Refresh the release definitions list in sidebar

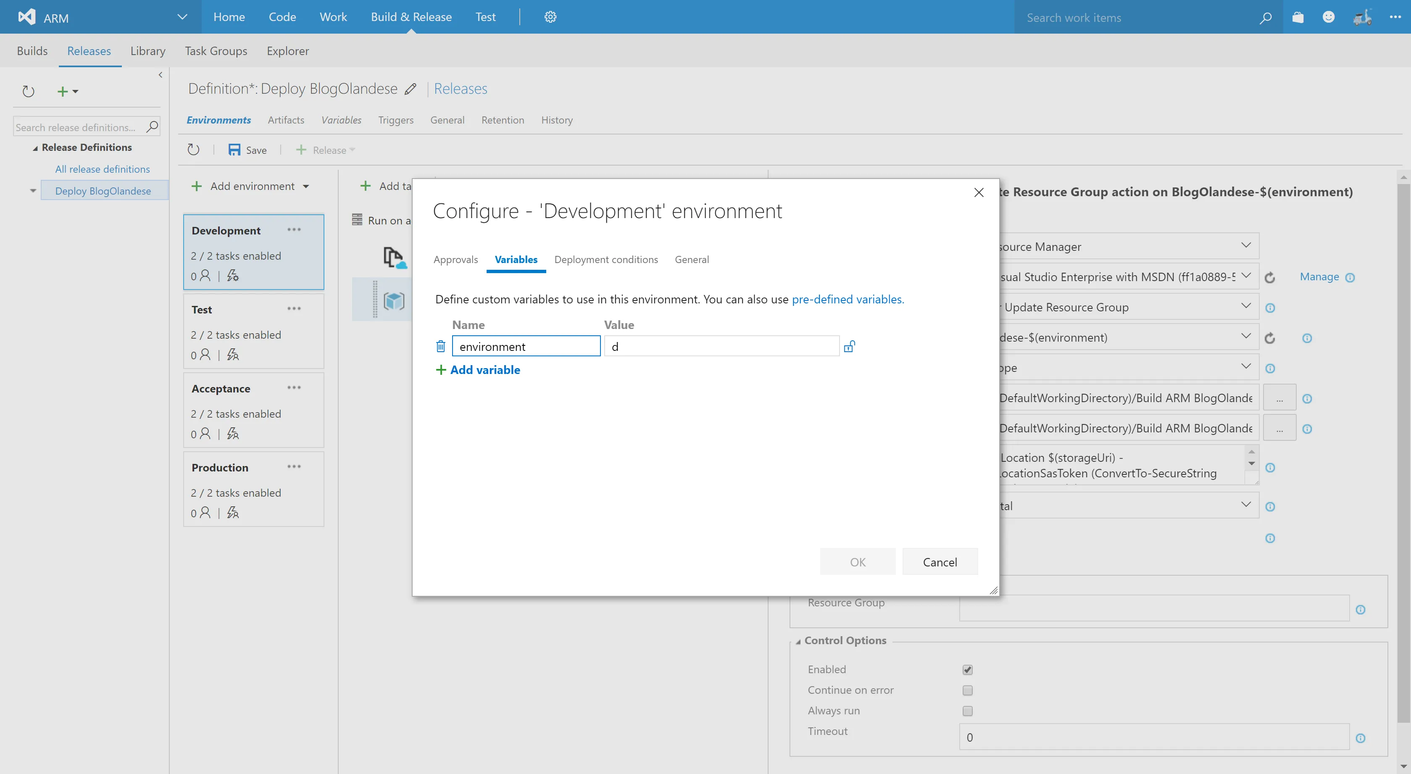point(28,92)
